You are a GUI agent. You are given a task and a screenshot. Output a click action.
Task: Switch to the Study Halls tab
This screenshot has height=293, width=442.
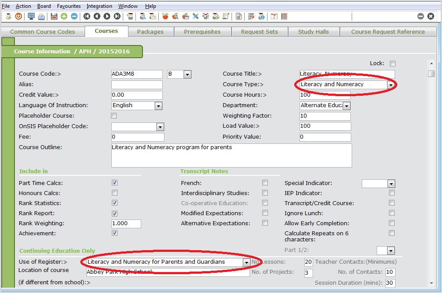[313, 31]
